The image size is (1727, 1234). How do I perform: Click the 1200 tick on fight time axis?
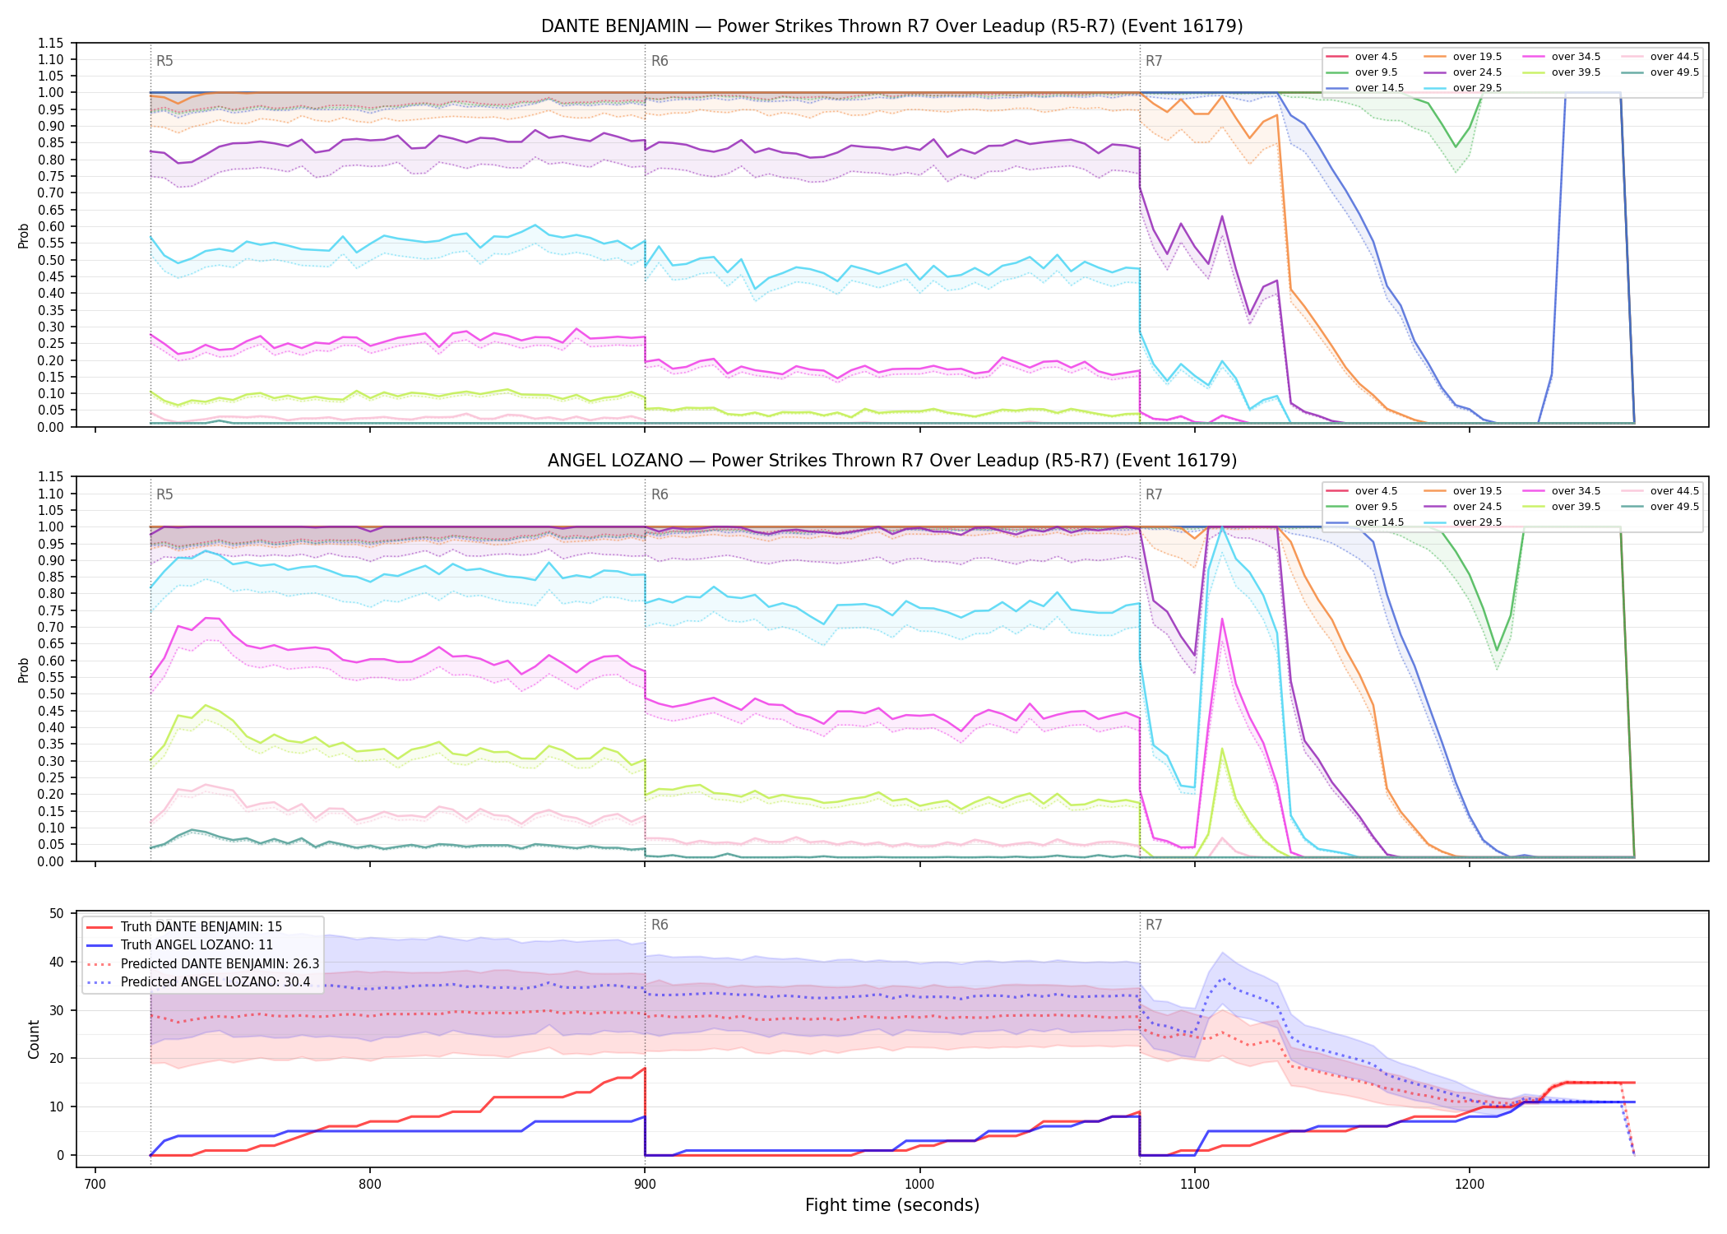1470,1184
